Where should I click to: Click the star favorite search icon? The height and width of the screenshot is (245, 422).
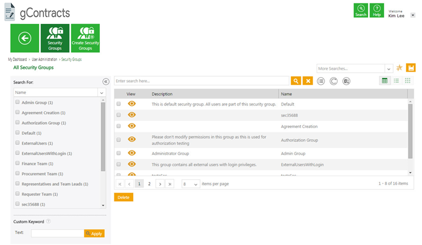[399, 68]
